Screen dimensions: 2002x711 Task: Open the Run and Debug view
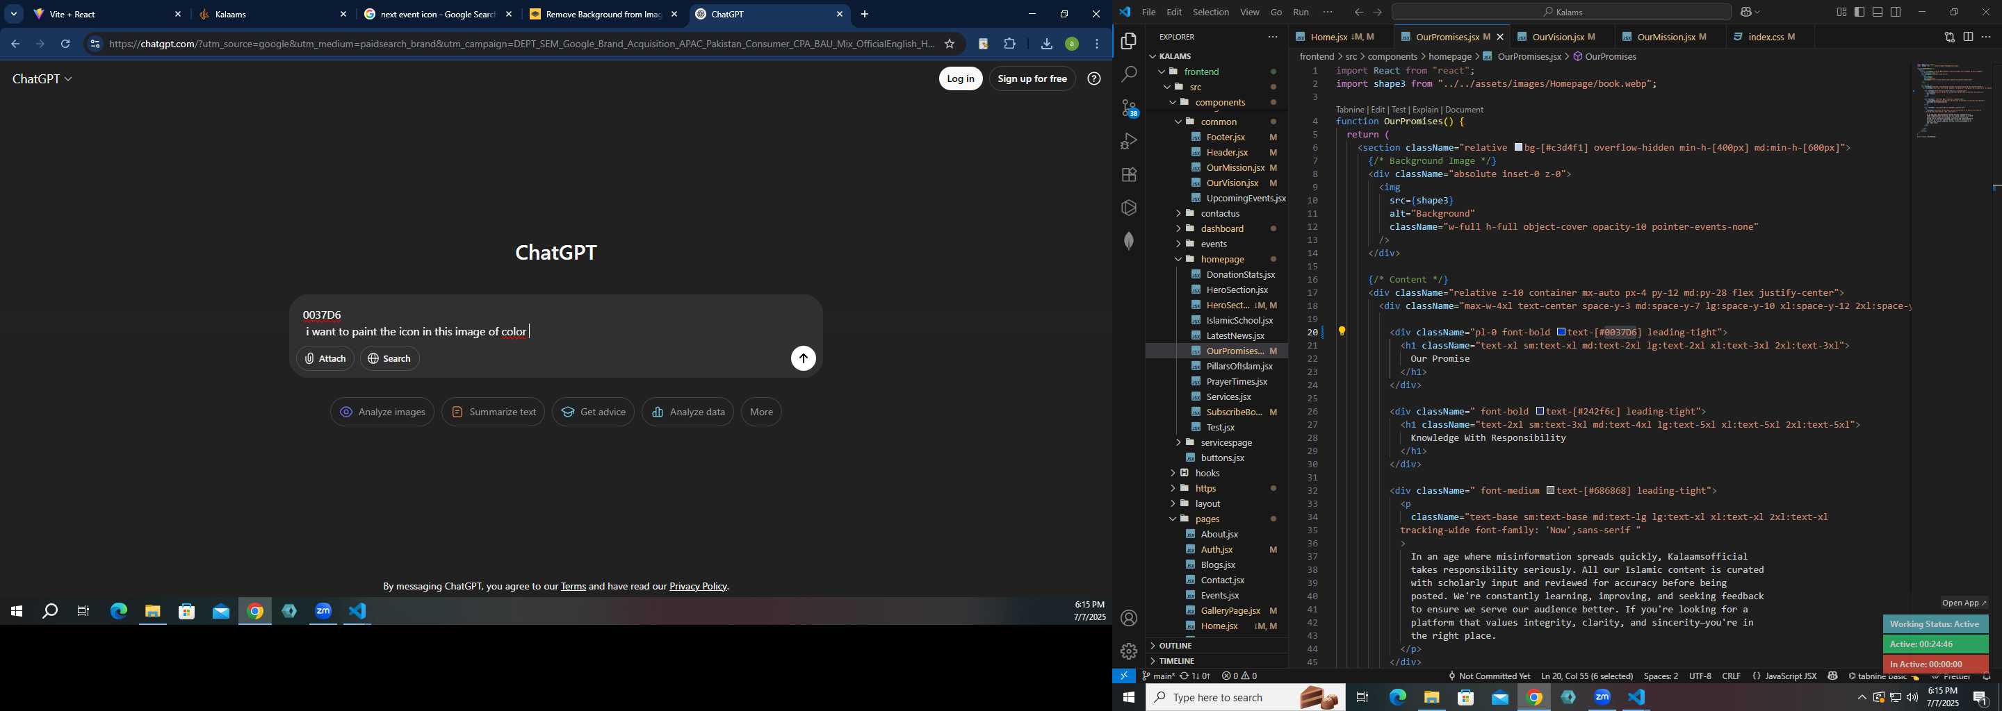(x=1129, y=141)
